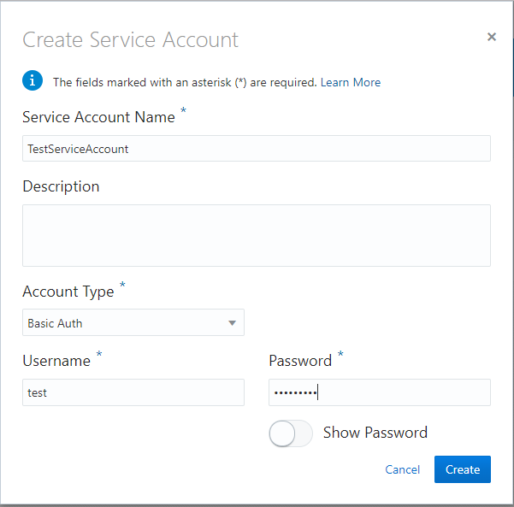Click the Create Service Account title
The width and height of the screenshot is (514, 507).
(x=131, y=39)
